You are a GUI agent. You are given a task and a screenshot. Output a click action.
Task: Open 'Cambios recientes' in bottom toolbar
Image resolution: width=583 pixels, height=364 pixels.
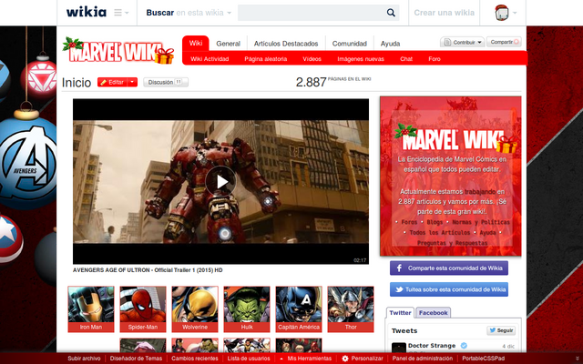[195, 359]
